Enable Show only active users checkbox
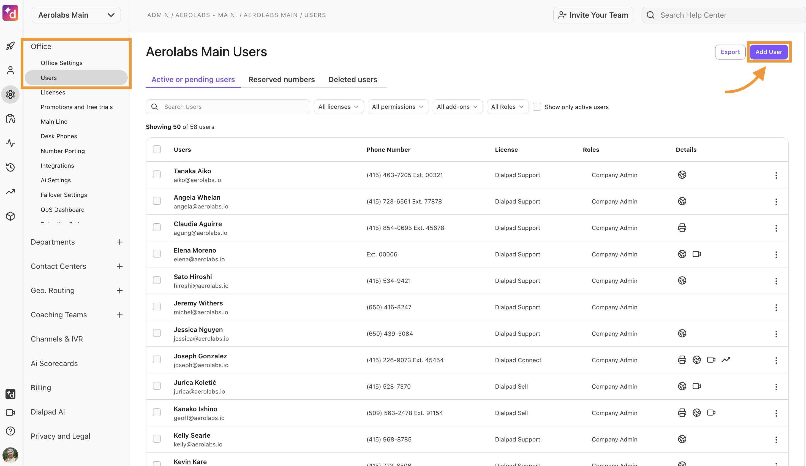 (x=537, y=107)
